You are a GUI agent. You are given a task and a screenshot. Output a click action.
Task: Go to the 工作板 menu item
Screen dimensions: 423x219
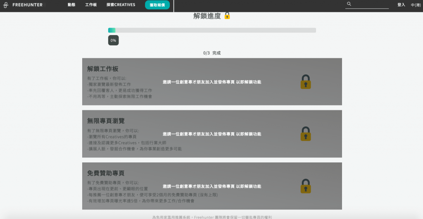coord(91,5)
